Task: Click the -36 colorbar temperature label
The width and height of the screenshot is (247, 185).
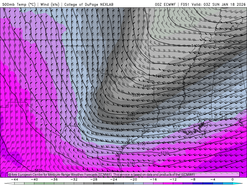Action: [x=54, y=179]
